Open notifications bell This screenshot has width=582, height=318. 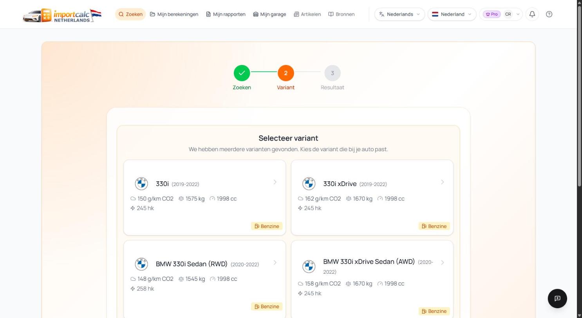point(532,14)
